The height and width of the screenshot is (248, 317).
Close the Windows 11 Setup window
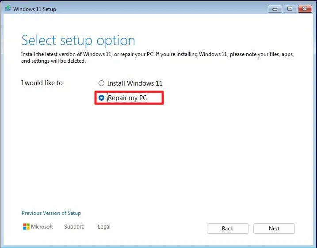pos(305,8)
